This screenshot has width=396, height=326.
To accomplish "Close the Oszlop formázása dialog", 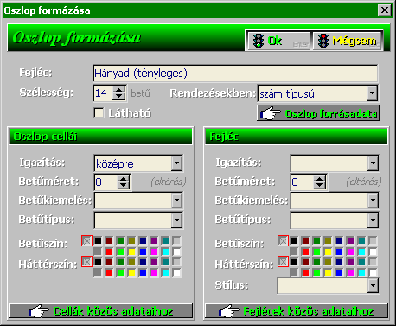I will [x=385, y=10].
